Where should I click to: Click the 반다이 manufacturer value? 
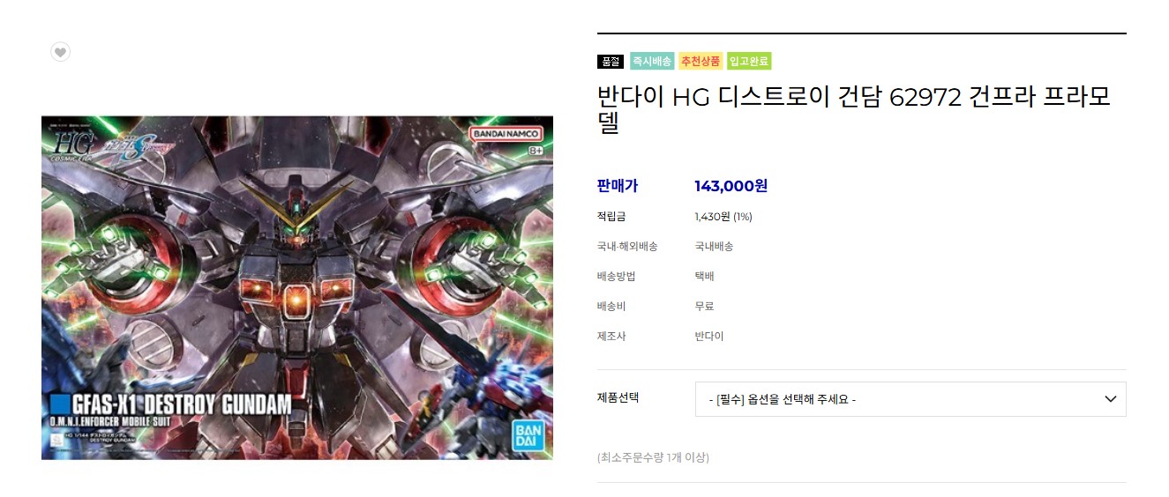(x=709, y=337)
